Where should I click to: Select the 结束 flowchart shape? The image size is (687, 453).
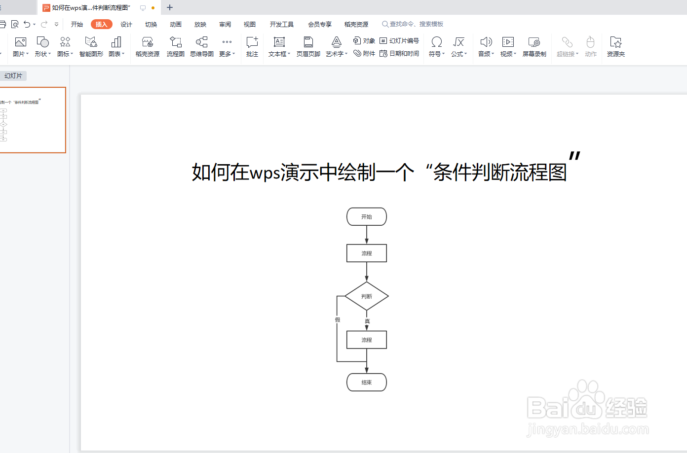pyautogui.click(x=367, y=383)
